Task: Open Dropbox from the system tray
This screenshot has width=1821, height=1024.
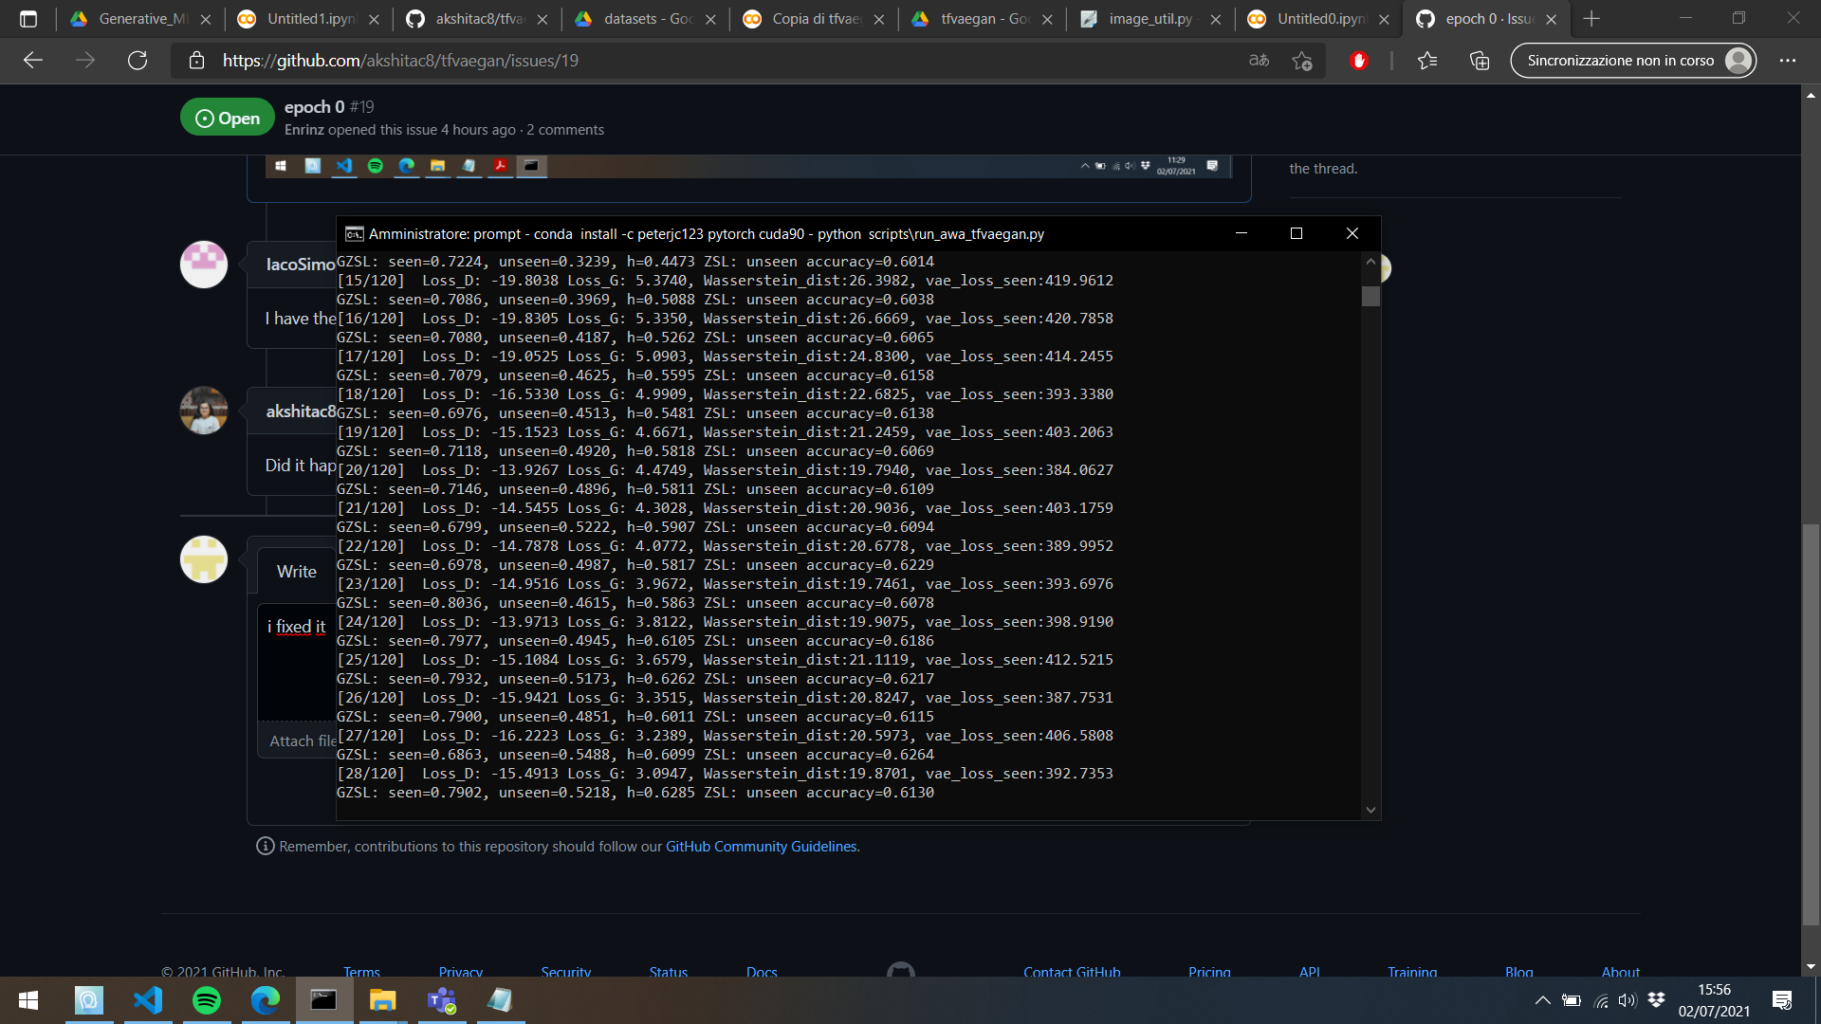Action: point(1657,1000)
